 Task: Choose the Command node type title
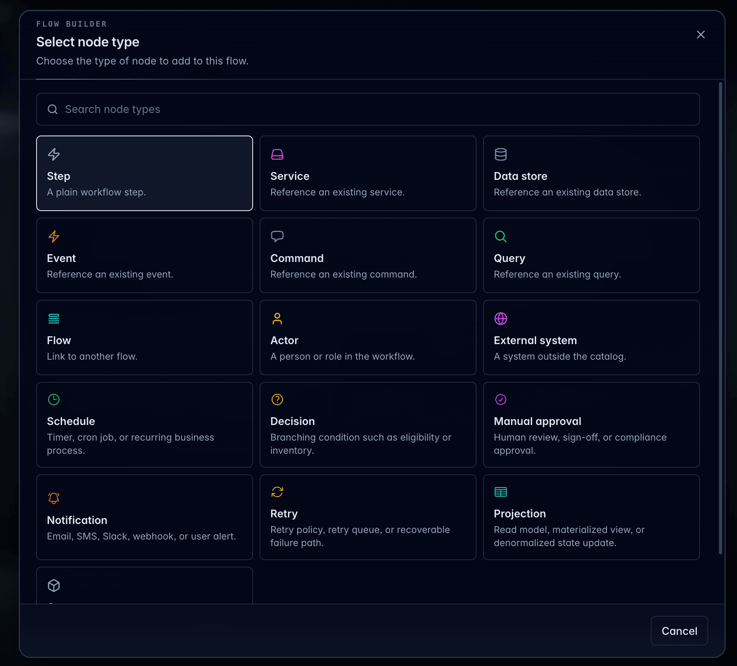coord(297,258)
